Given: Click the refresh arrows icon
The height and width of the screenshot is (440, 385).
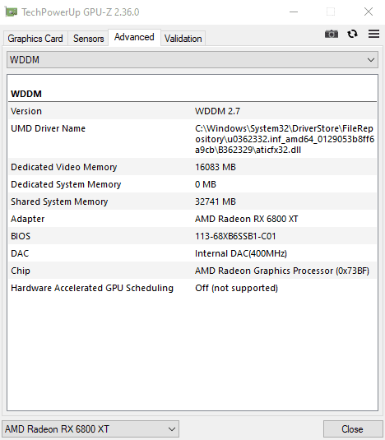Looking at the screenshot, I should click(352, 34).
